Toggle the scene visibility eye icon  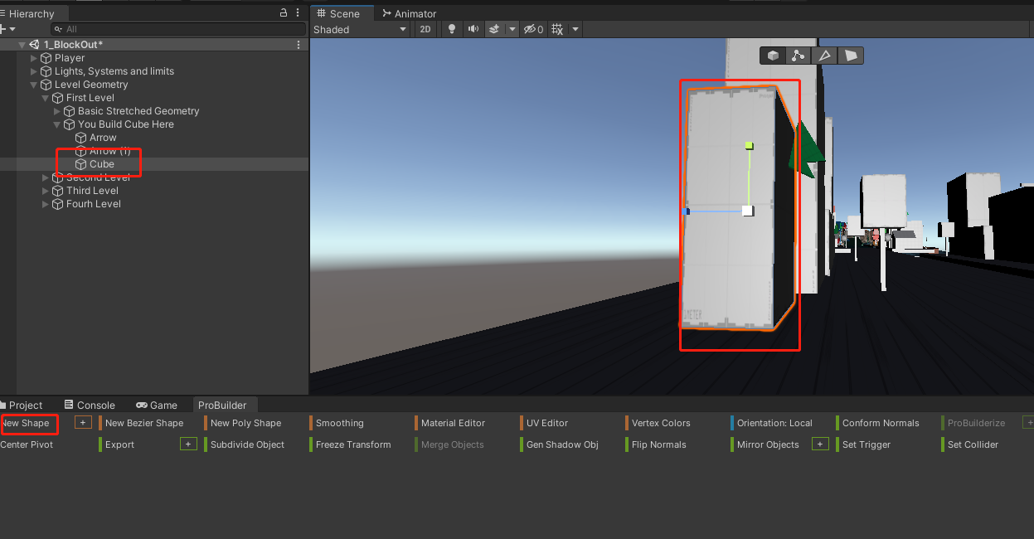tap(529, 29)
